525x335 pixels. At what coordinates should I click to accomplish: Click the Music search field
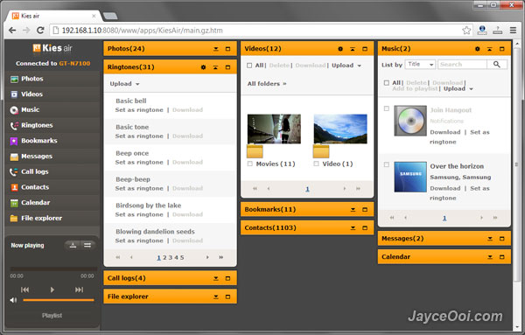pos(462,64)
